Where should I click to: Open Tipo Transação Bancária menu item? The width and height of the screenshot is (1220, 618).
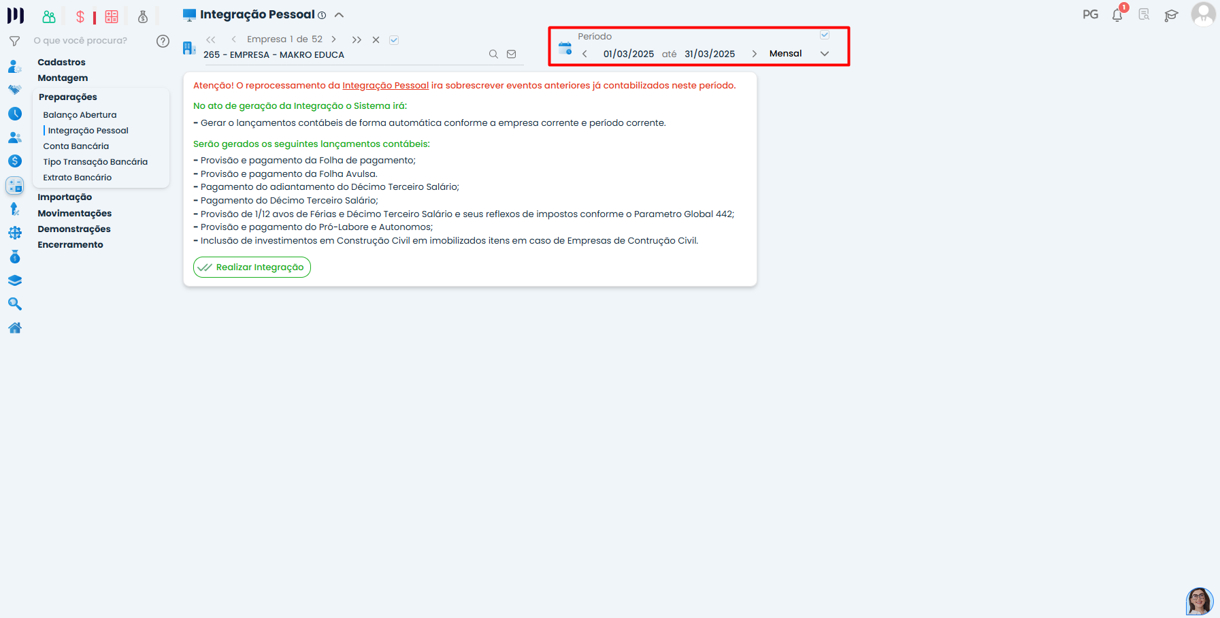pyautogui.click(x=95, y=162)
